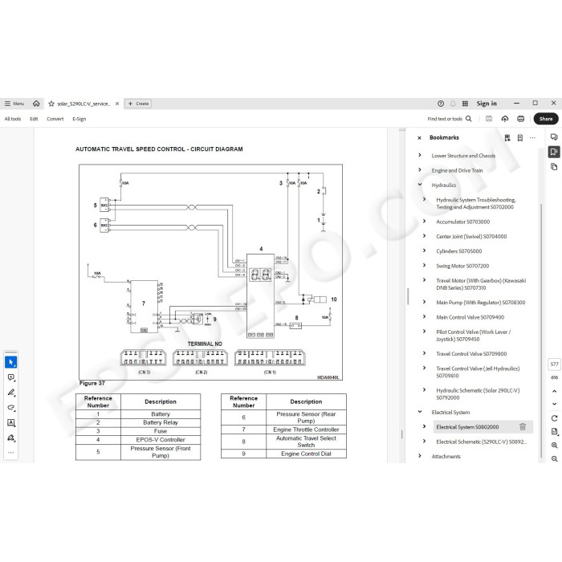The height and width of the screenshot is (562, 562).
Task: Go to the Home icon
Action: click(x=36, y=104)
